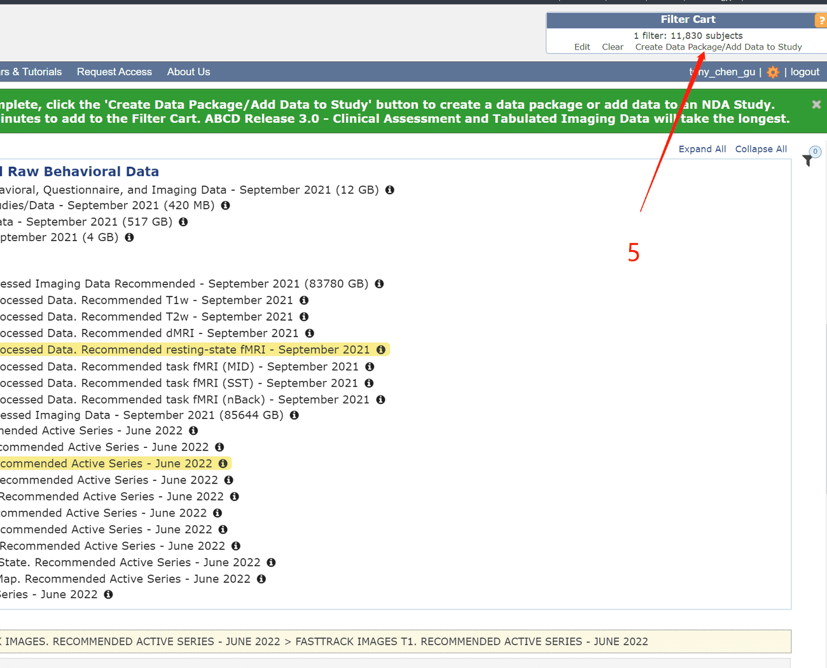Log out of the account

click(x=805, y=72)
